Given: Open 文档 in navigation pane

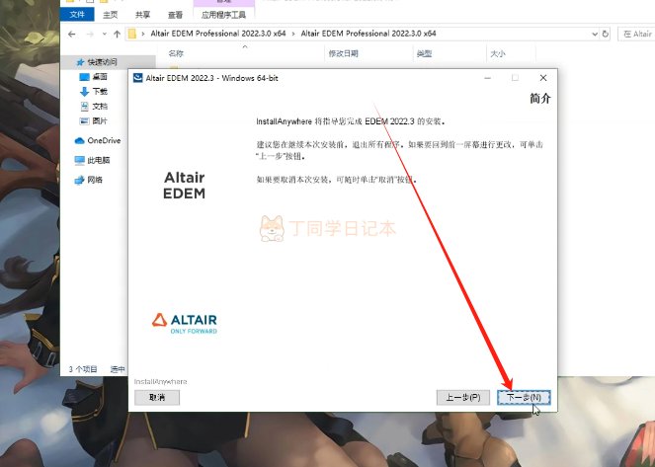Looking at the screenshot, I should [100, 106].
